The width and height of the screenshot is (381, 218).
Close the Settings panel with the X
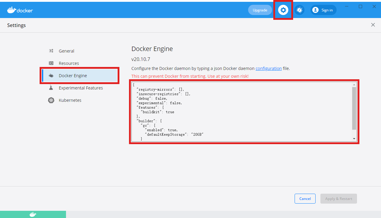373,25
